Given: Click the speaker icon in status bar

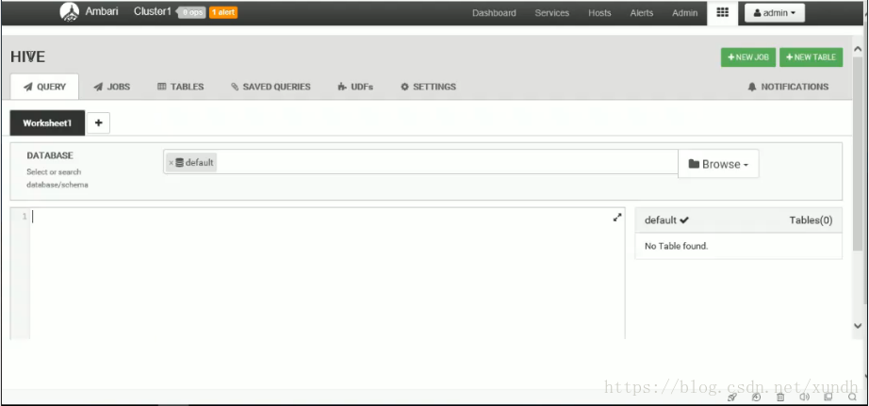Looking at the screenshot, I should [804, 397].
